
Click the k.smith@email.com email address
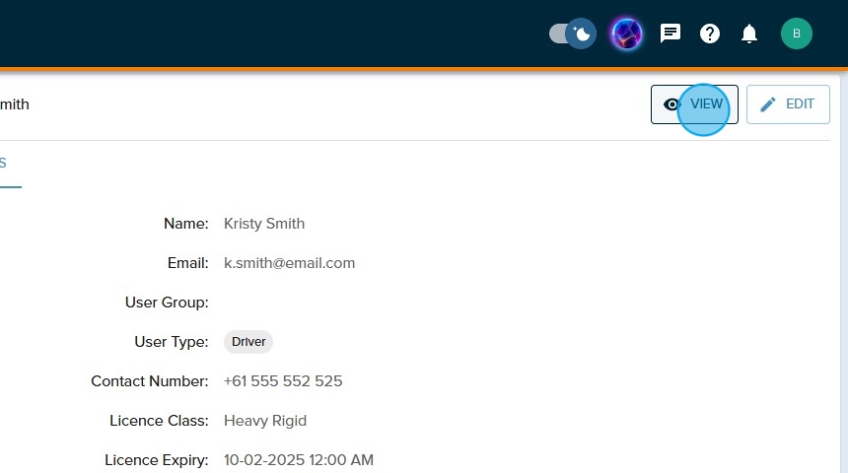(x=289, y=263)
